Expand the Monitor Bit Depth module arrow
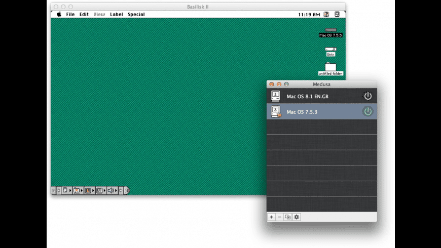 (93, 190)
